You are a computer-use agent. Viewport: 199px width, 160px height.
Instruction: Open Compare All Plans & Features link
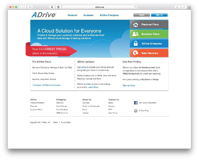(x=46, y=85)
